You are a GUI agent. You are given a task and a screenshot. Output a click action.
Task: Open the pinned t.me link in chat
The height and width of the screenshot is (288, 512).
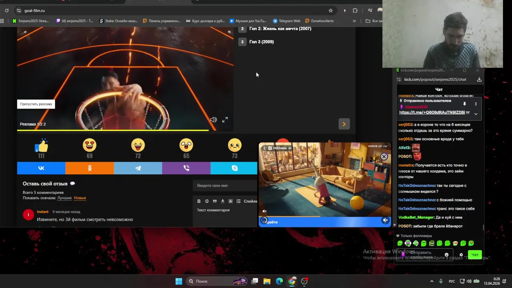click(432, 112)
